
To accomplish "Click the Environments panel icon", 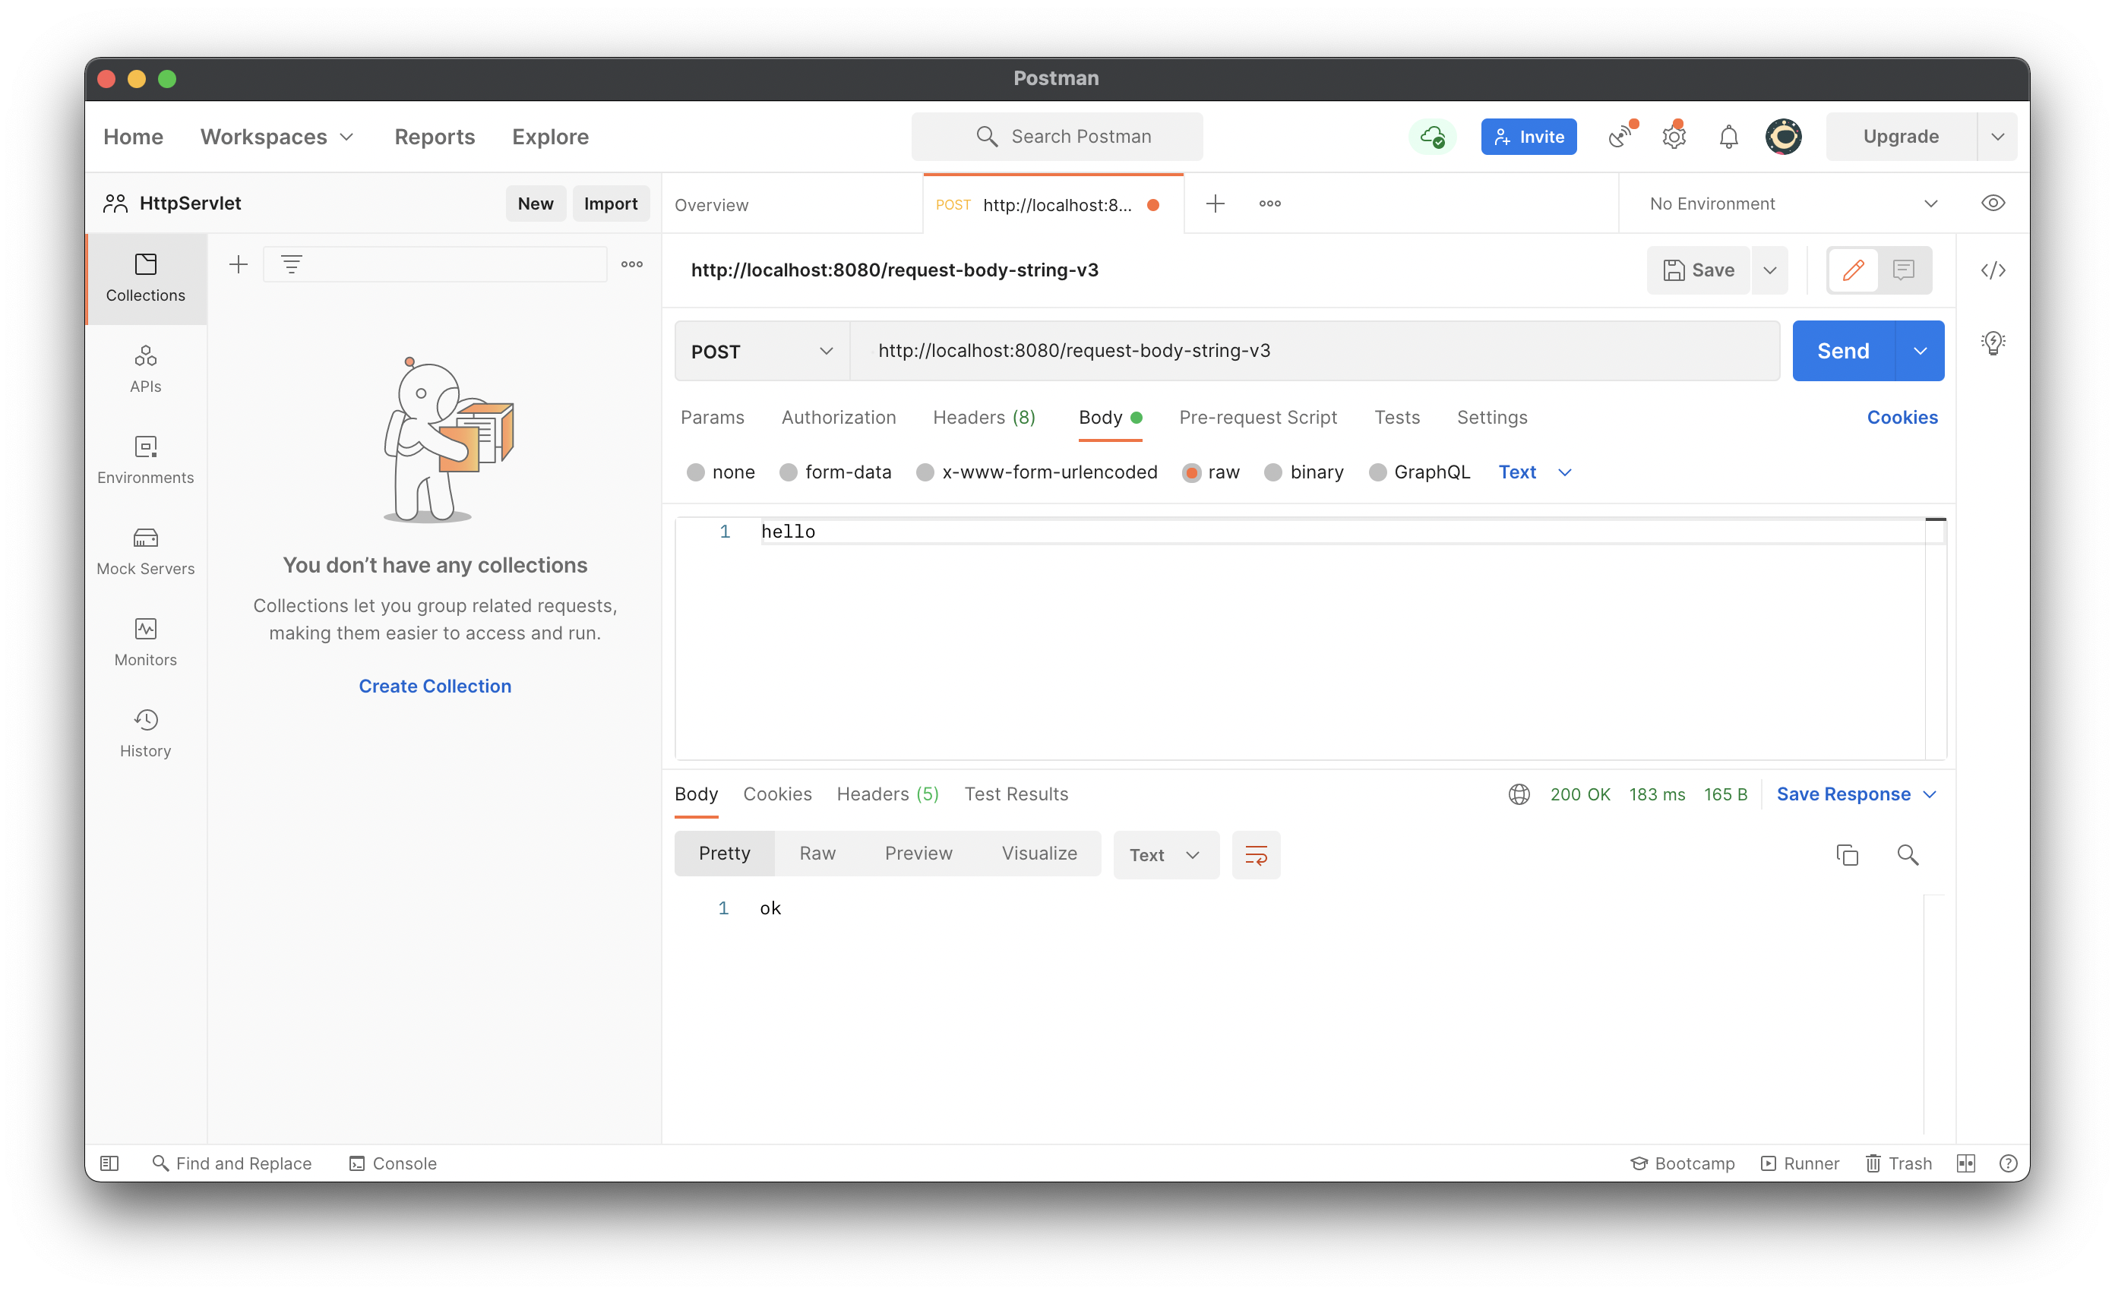I will click(145, 457).
